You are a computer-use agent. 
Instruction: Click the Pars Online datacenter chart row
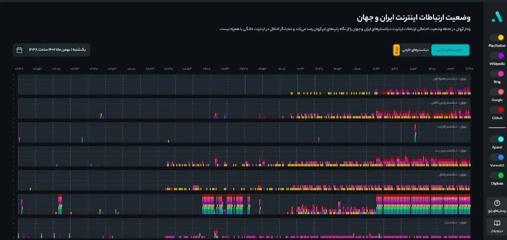[x=245, y=109]
